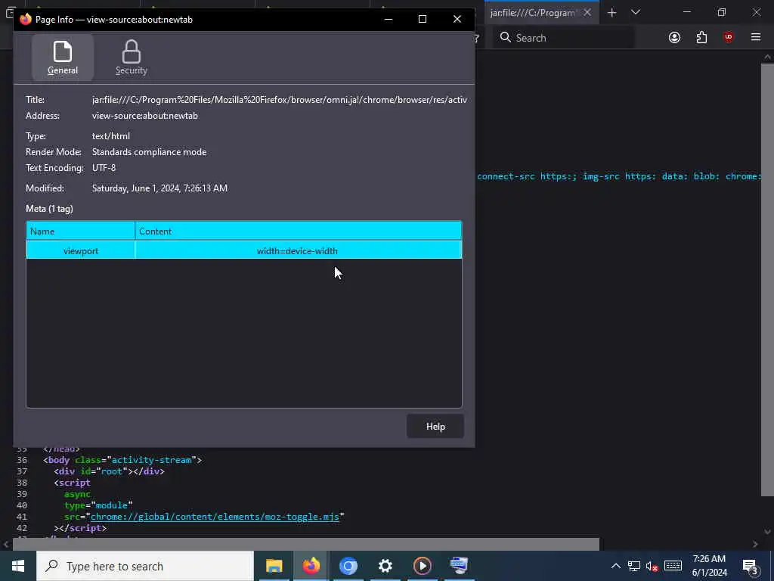Open a new Firefox tab with plus button

coord(612,13)
